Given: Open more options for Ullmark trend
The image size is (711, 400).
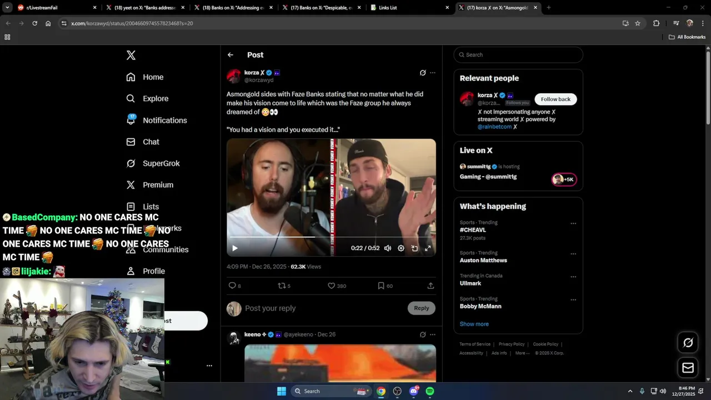Looking at the screenshot, I should pos(573,277).
